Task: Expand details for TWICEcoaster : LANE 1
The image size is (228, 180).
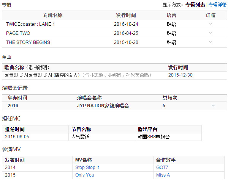Action: tap(211, 24)
